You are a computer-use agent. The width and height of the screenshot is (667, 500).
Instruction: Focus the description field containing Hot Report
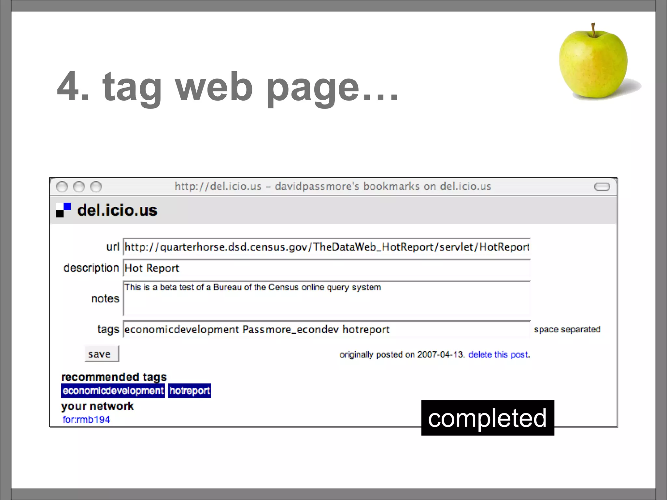pos(327,268)
